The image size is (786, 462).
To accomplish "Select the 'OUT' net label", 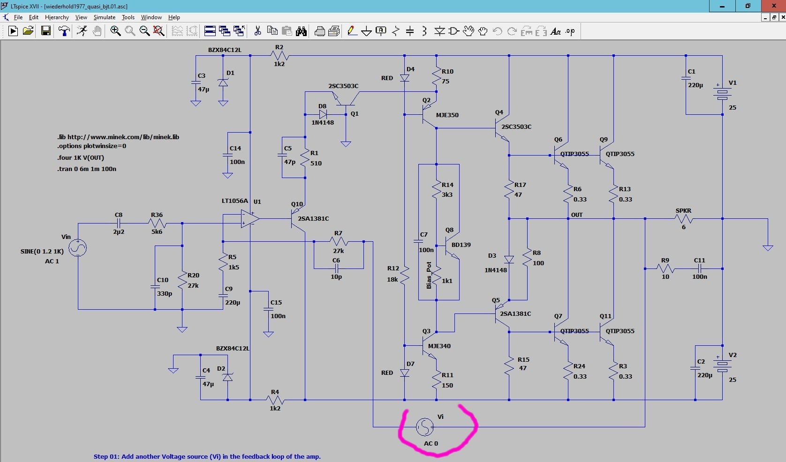I will pyautogui.click(x=577, y=215).
